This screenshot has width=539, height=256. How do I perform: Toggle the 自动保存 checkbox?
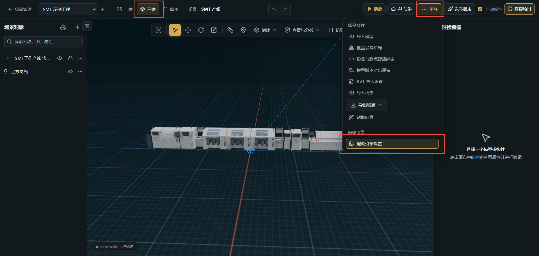(480, 9)
